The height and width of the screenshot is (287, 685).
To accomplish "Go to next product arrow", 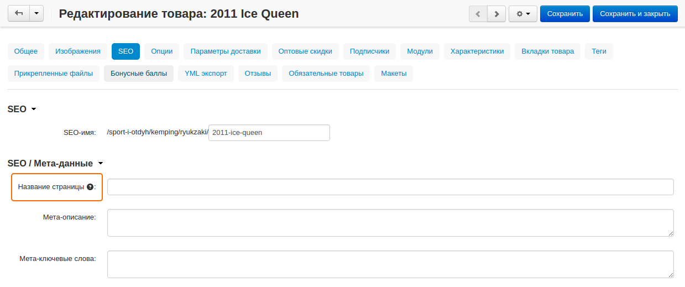I will pyautogui.click(x=496, y=14).
